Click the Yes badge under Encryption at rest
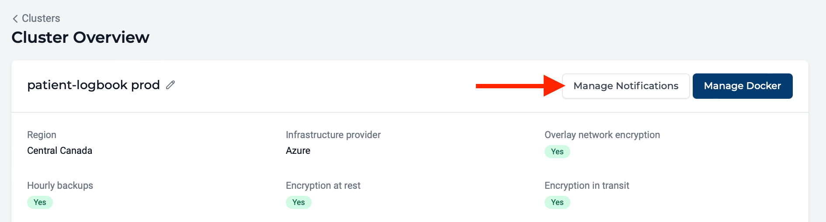 pos(298,202)
